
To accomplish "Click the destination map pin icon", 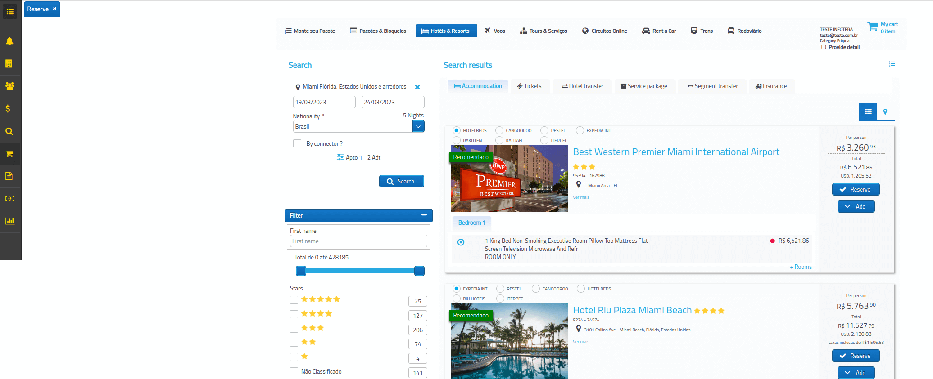I will [298, 87].
